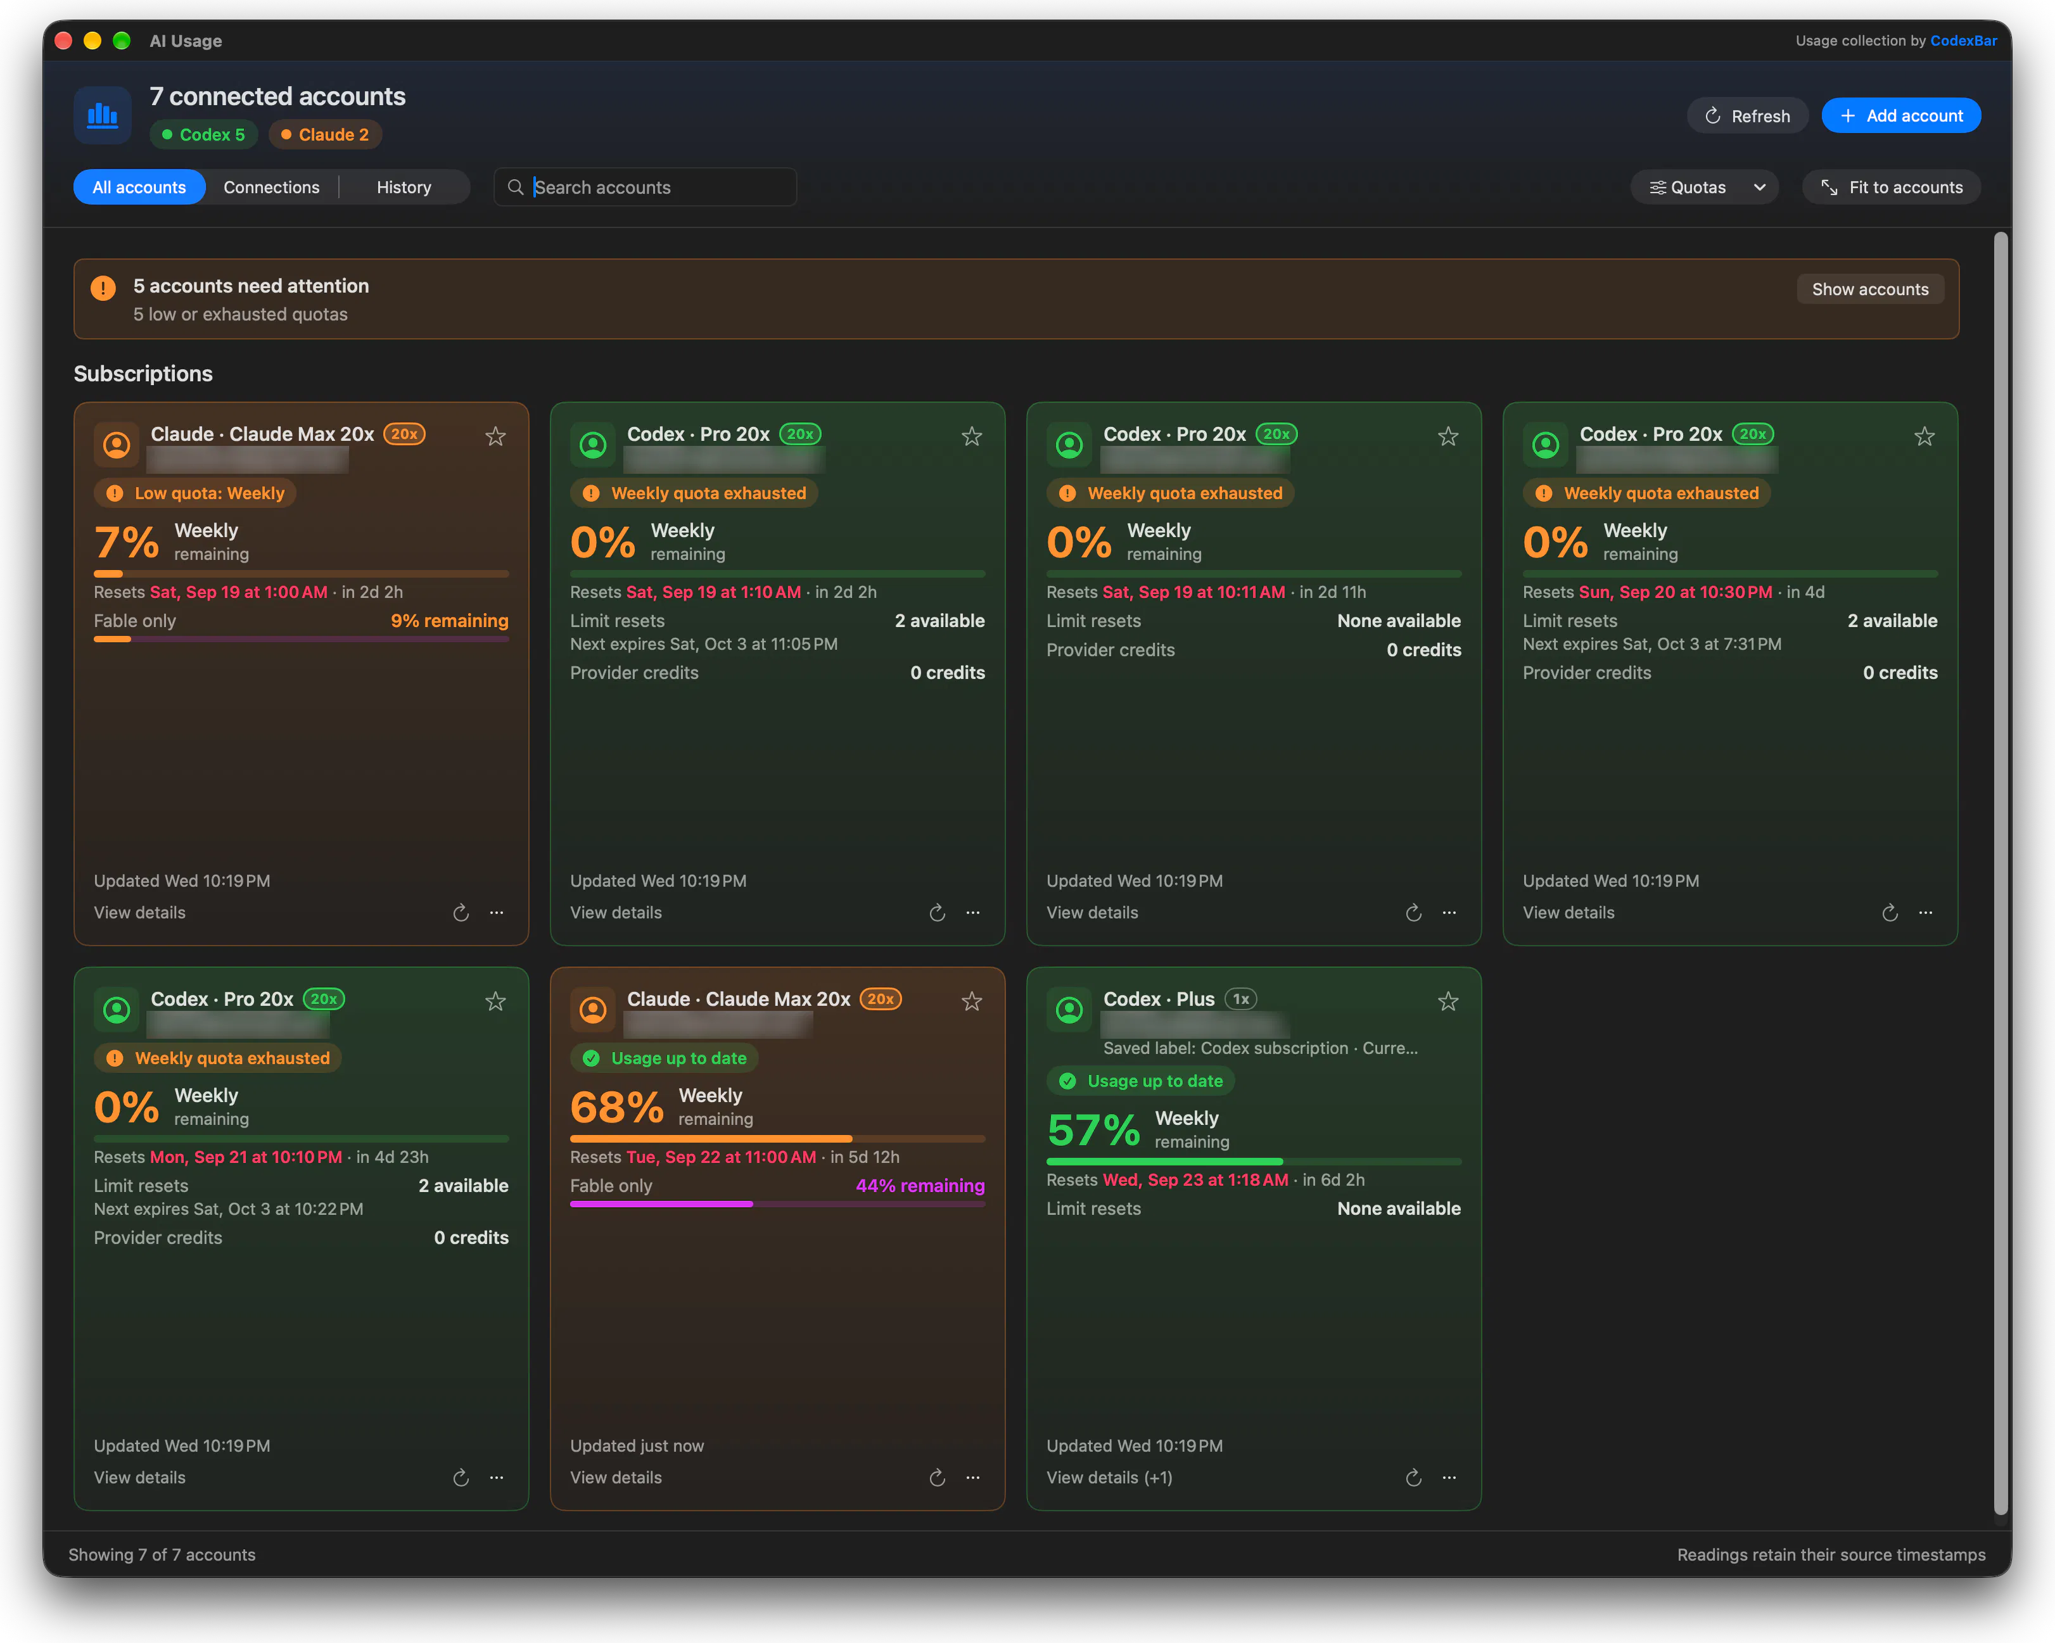Click the avatar icon on the 7% Claude card
Screen dimensions: 2055x1643
(x=117, y=444)
